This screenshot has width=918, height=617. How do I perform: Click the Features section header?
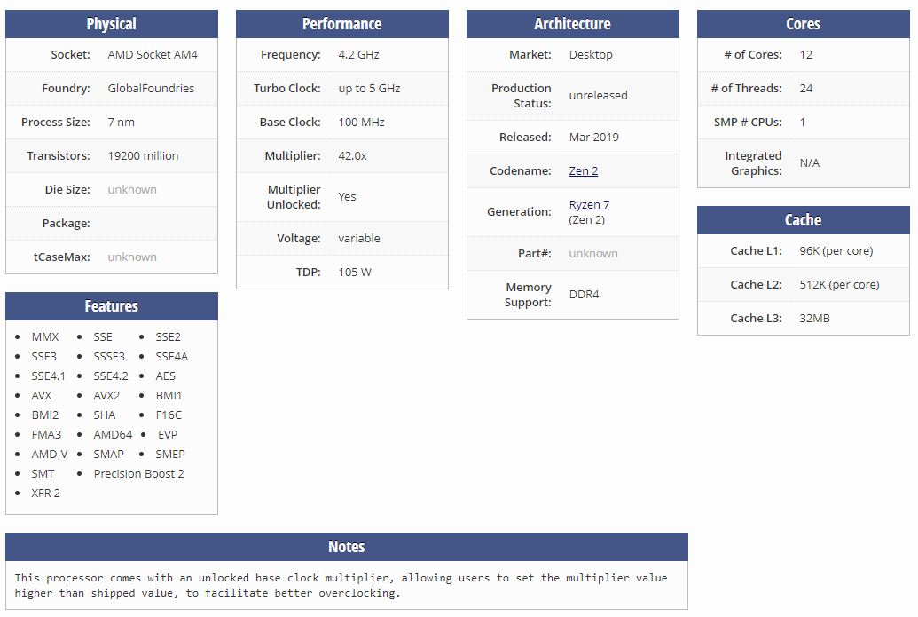tap(112, 306)
